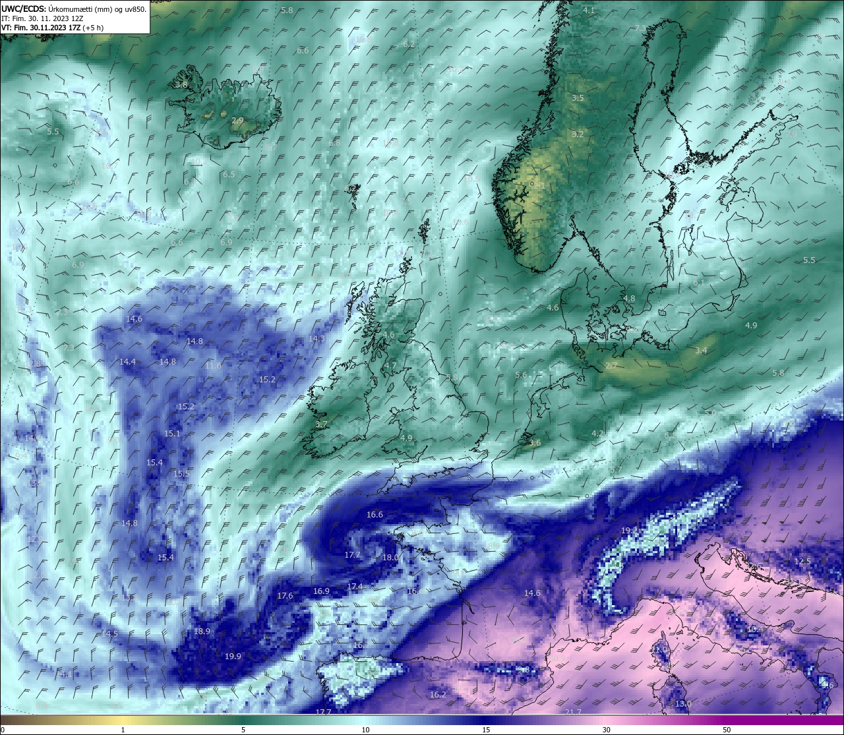Click the 6.5 value south of Iceland
Image resolution: width=844 pixels, height=735 pixels.
(229, 174)
